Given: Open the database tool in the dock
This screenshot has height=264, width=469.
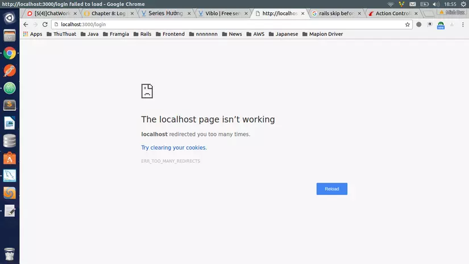Looking at the screenshot, I should click(x=10, y=141).
